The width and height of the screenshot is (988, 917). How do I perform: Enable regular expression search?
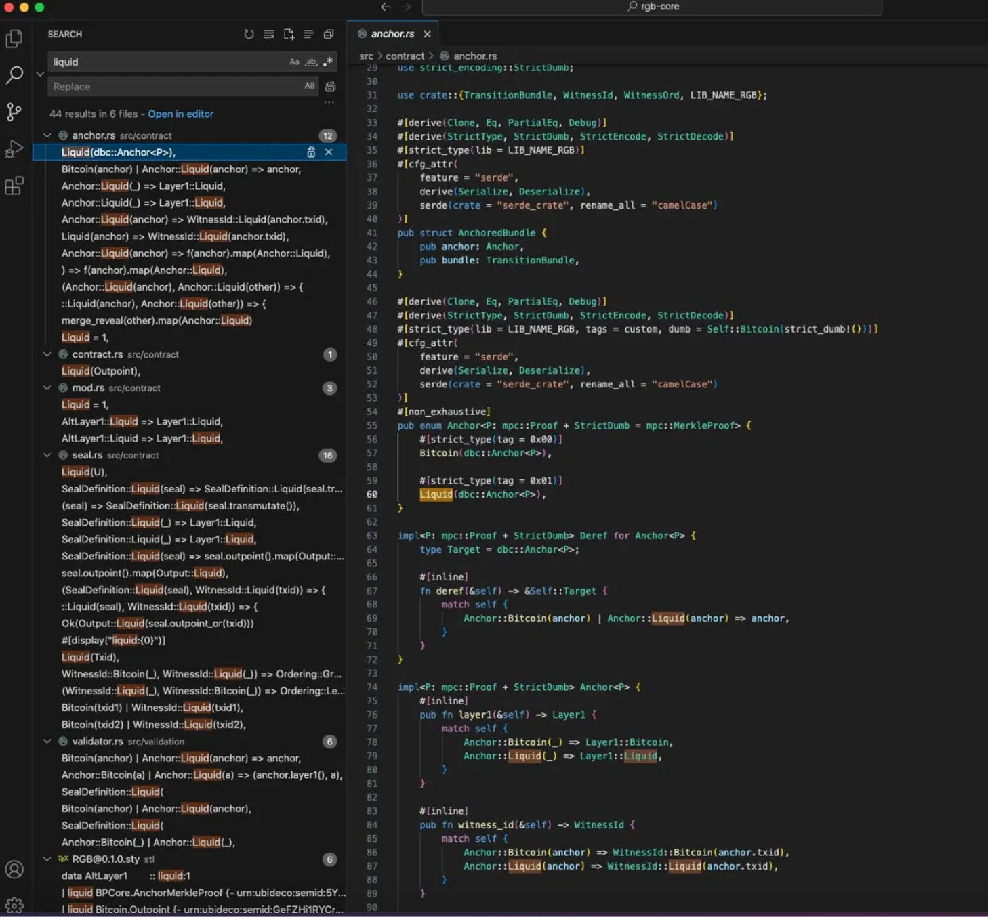(x=328, y=62)
